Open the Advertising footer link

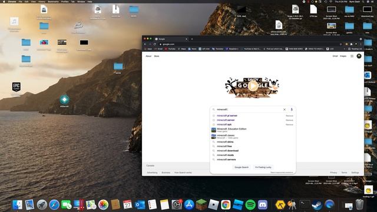point(152,173)
